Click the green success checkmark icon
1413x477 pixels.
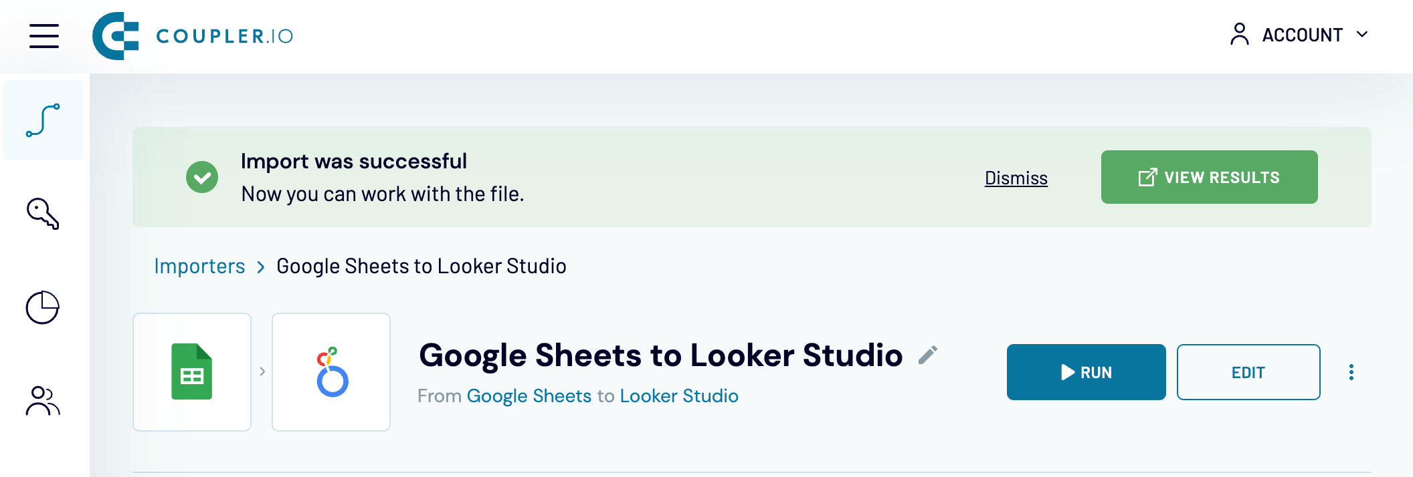pos(202,177)
